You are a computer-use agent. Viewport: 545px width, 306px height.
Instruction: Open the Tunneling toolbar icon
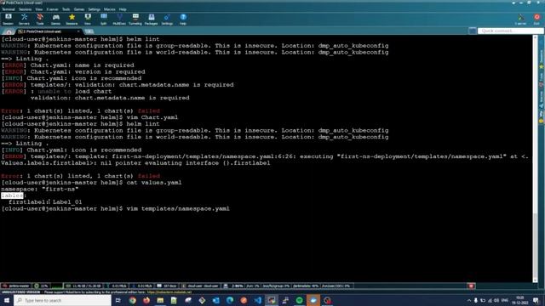[x=135, y=19]
